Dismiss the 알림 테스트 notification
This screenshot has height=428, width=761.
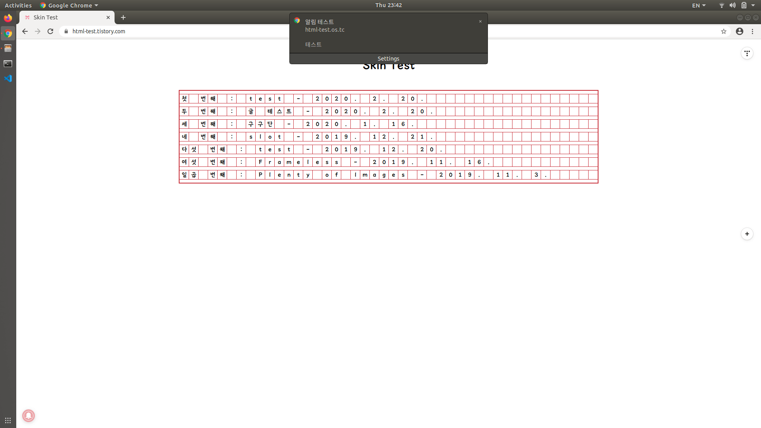(x=480, y=21)
